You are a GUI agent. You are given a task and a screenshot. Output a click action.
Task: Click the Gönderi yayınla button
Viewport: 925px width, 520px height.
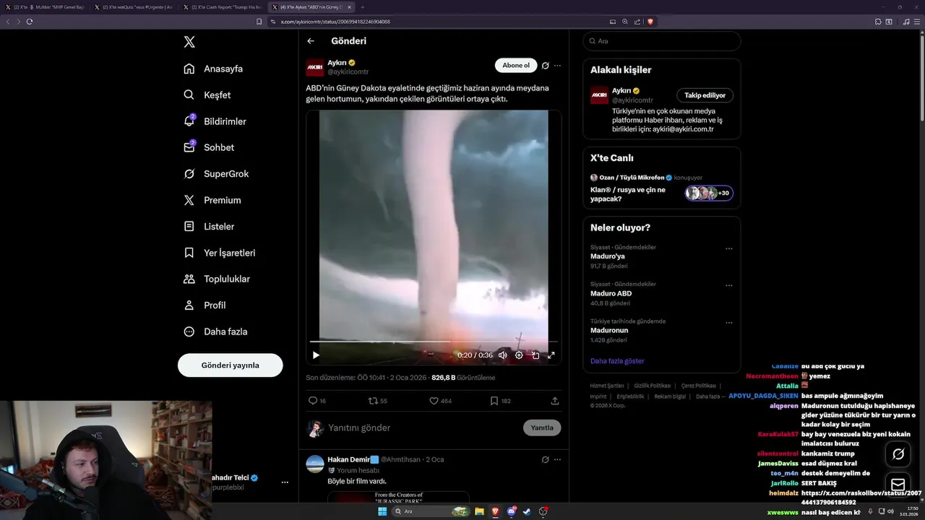(230, 365)
